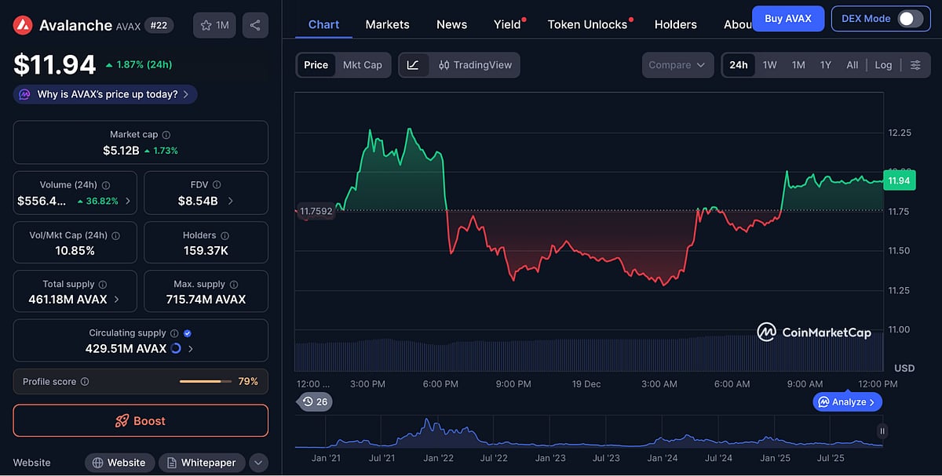Share the Avalanche page
Image resolution: width=942 pixels, height=476 pixels.
coord(255,24)
